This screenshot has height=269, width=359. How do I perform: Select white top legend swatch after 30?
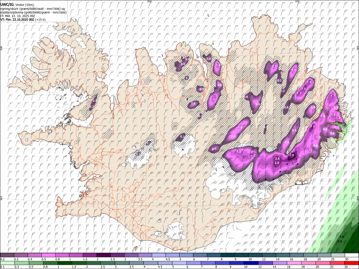pos(352,255)
